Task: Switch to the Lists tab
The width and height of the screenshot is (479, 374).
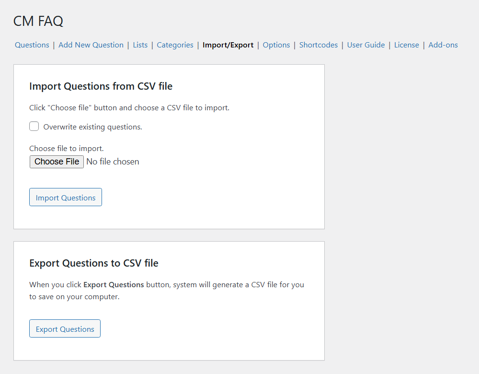Action: click(x=140, y=45)
